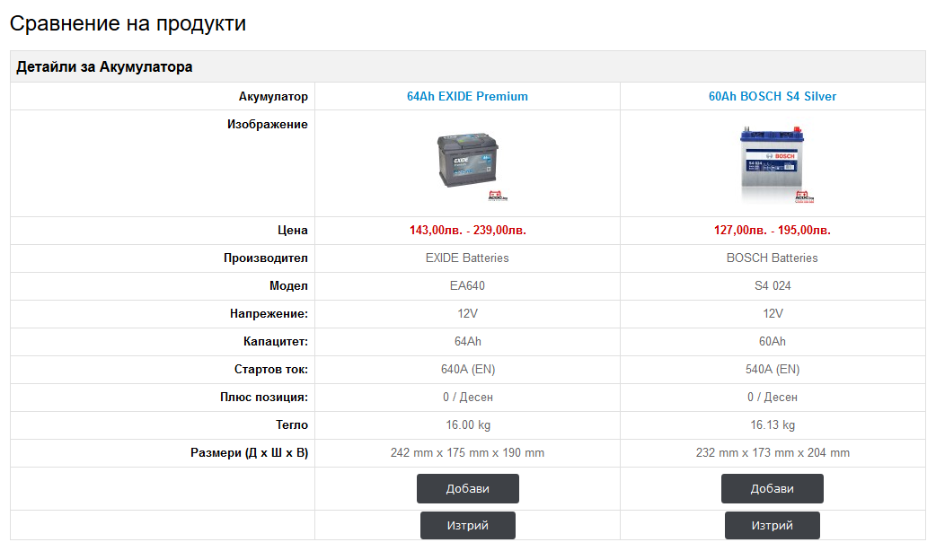Select dimensions 232 mm x 173 mm x 204 mm
Screen dimensions: 936x551
tap(773, 453)
